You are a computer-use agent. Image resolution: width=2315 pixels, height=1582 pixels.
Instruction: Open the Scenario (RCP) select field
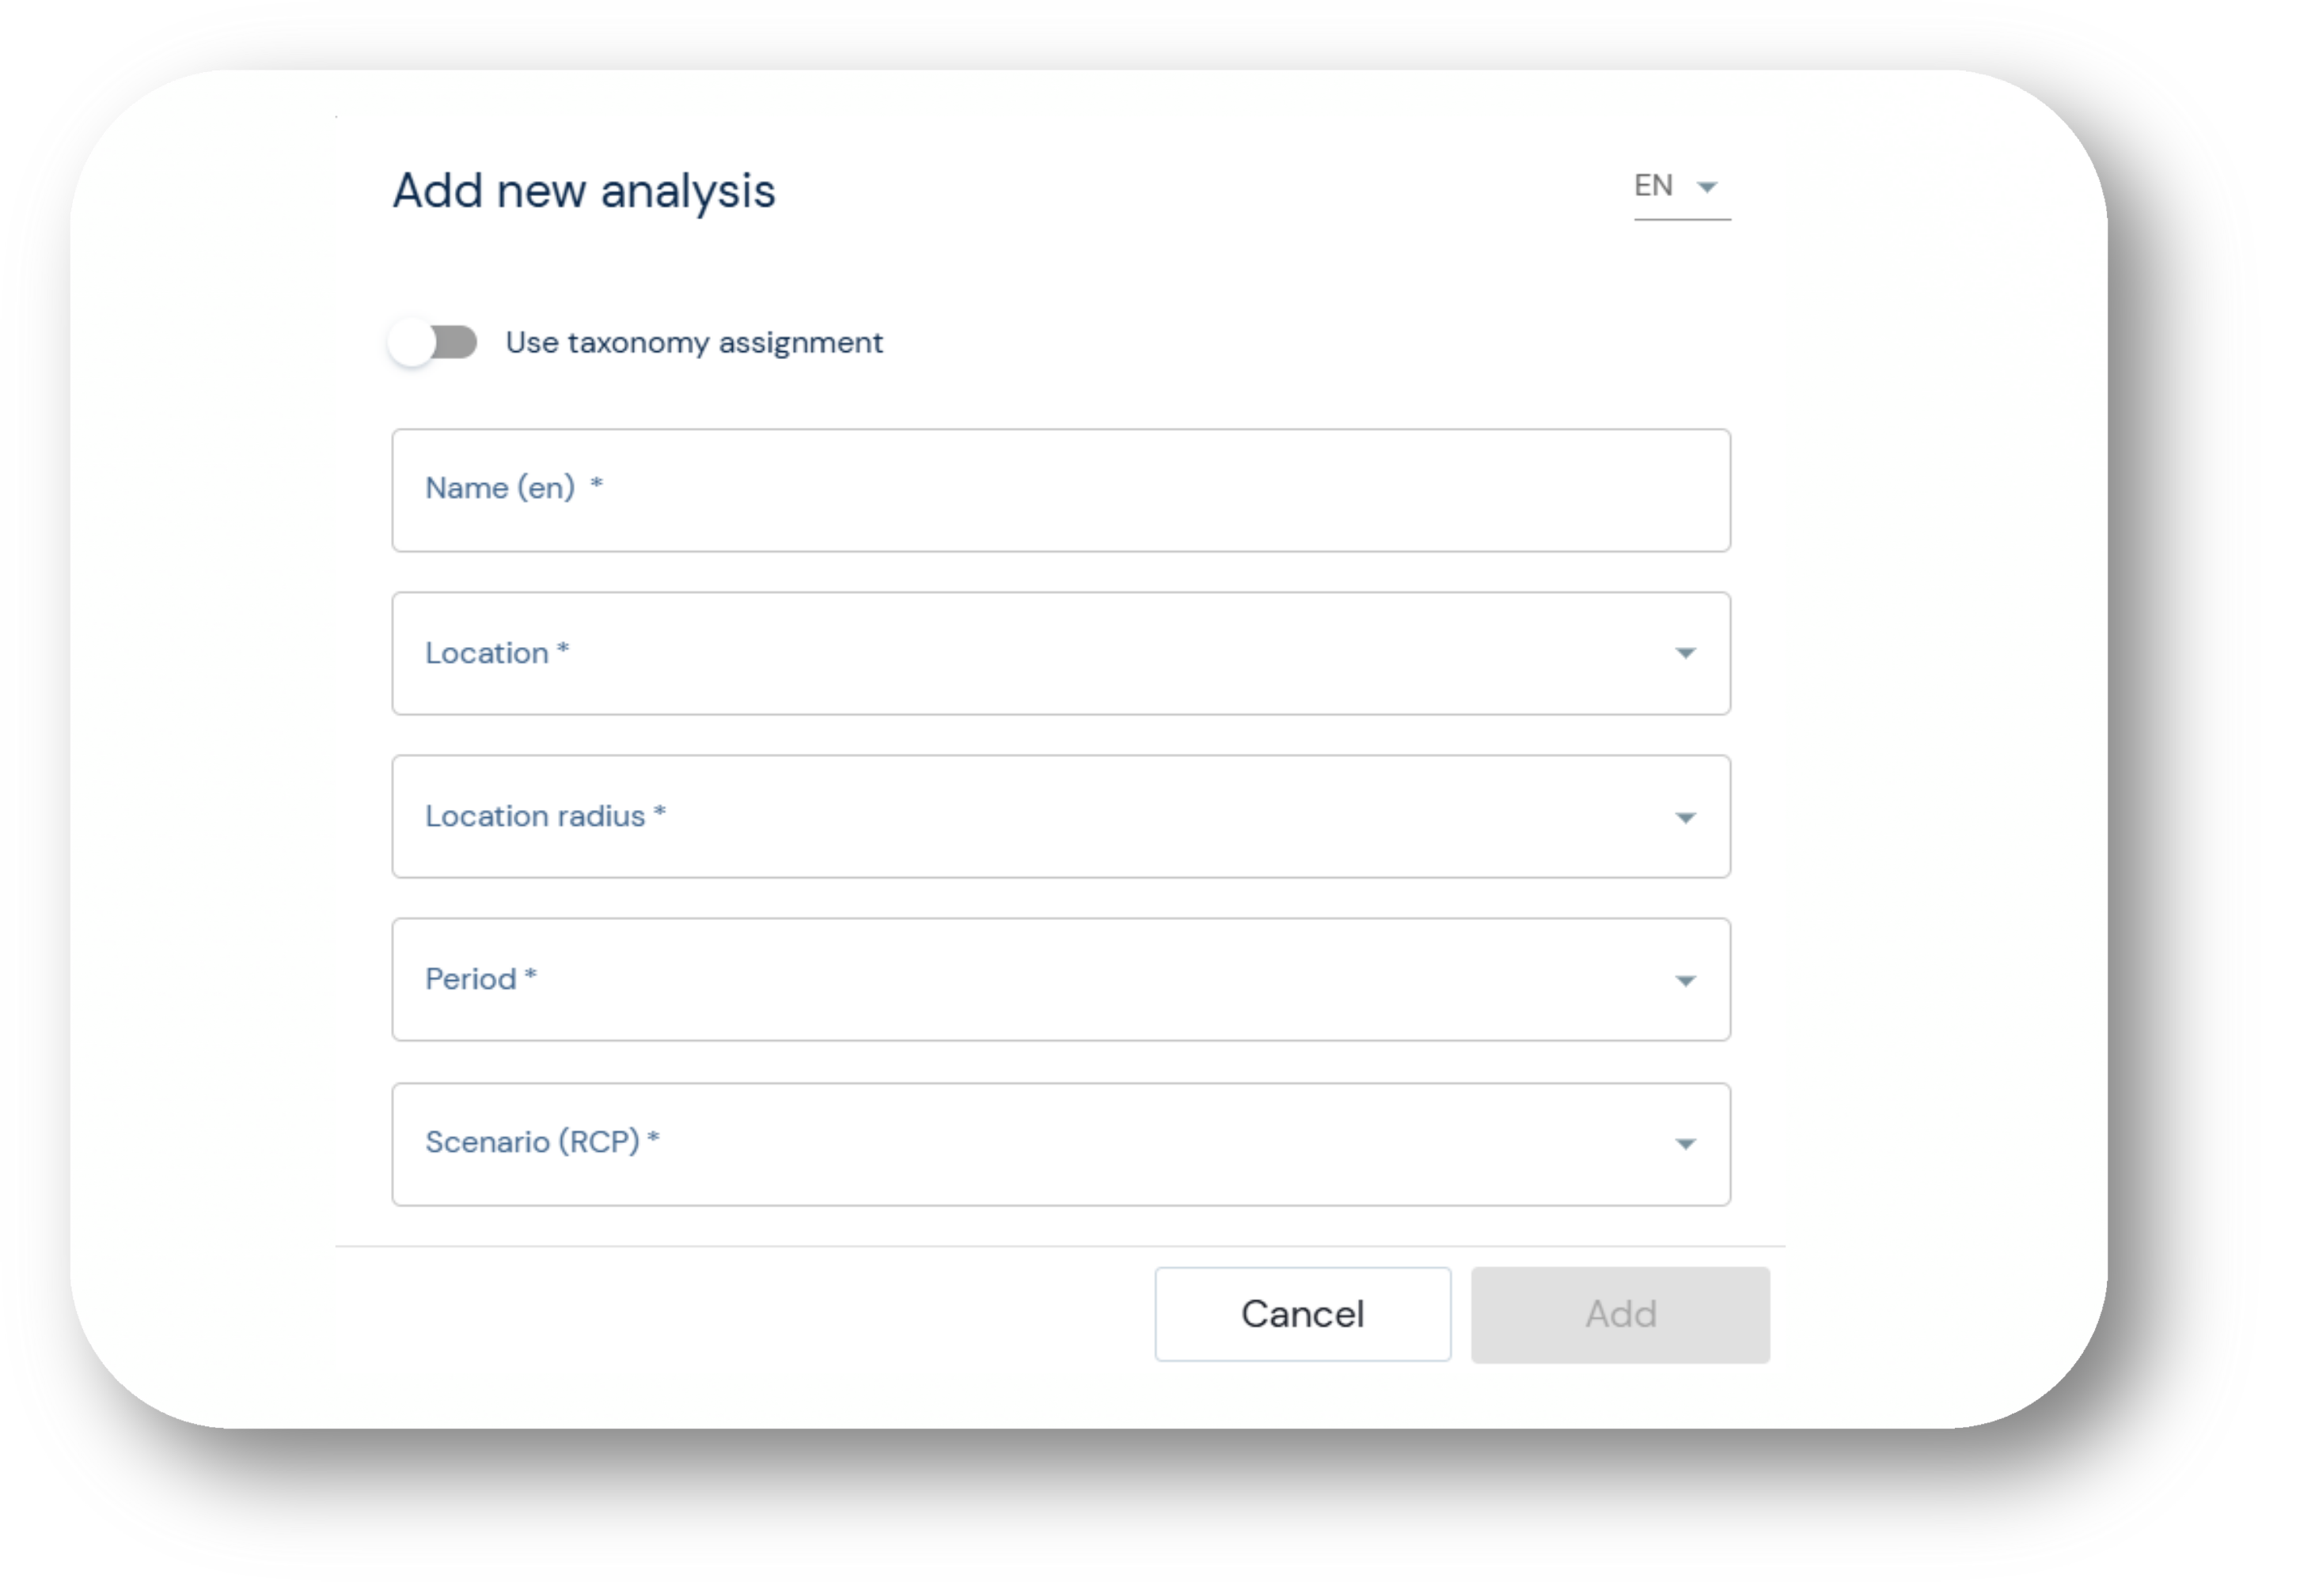point(1060,1144)
